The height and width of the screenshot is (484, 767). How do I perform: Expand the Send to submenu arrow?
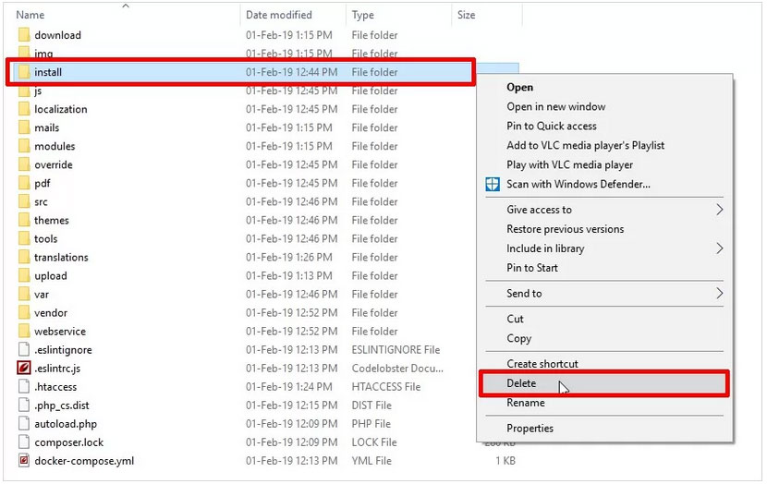tap(720, 294)
